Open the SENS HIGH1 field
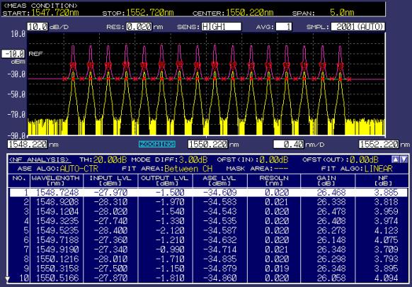This screenshot has width=412, height=287. pyautogui.click(x=222, y=26)
